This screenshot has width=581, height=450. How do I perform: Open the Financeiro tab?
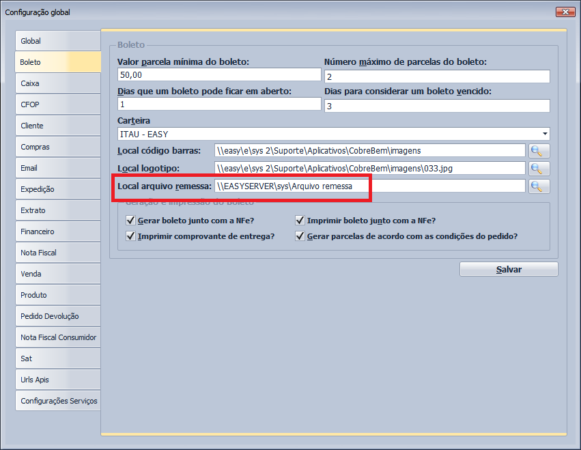(57, 231)
